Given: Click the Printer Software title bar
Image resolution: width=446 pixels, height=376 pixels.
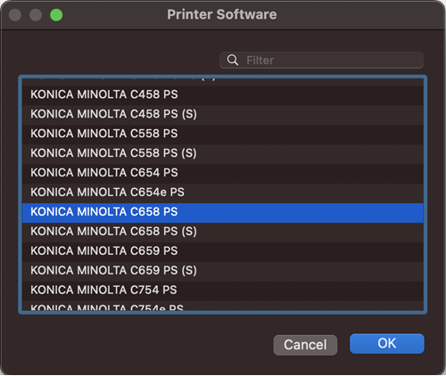Looking at the screenshot, I should point(222,14).
